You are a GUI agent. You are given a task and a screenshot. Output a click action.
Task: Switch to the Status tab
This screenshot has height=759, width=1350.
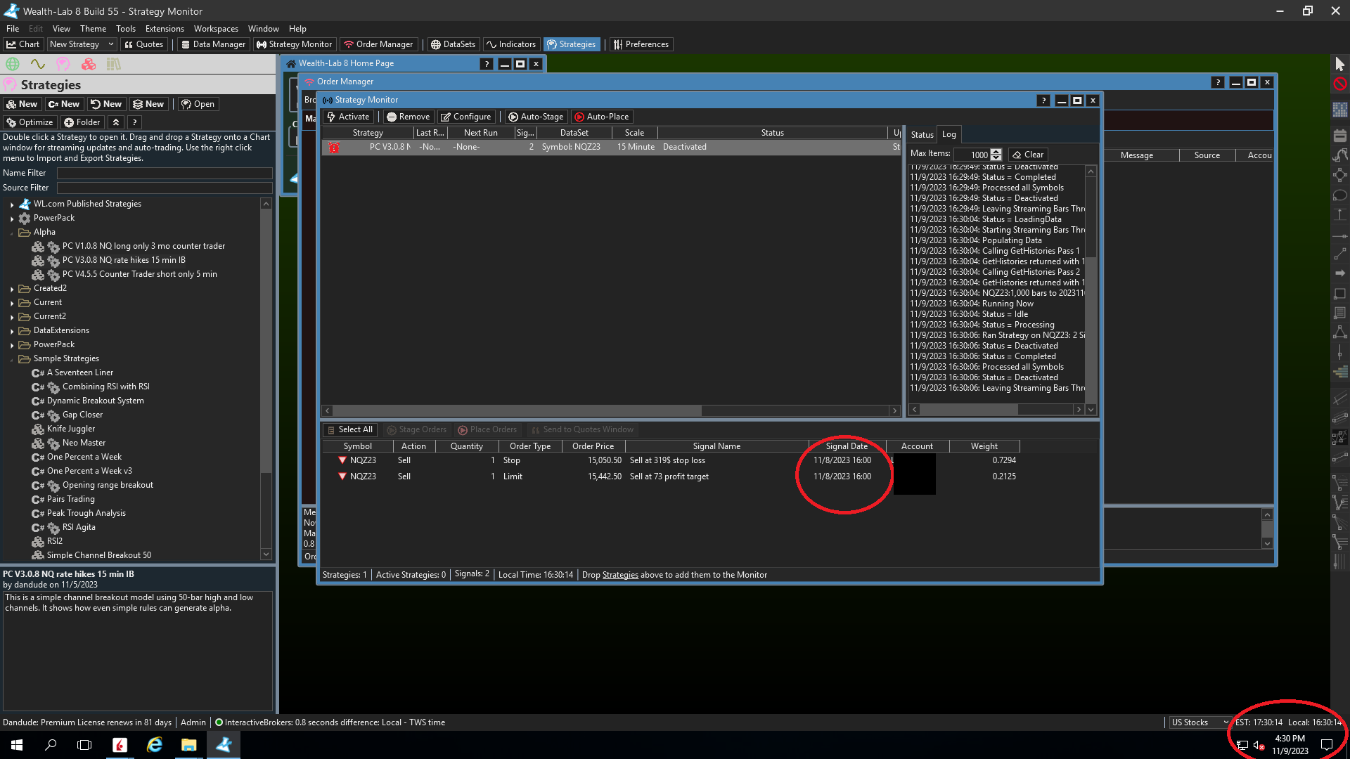[x=922, y=135]
